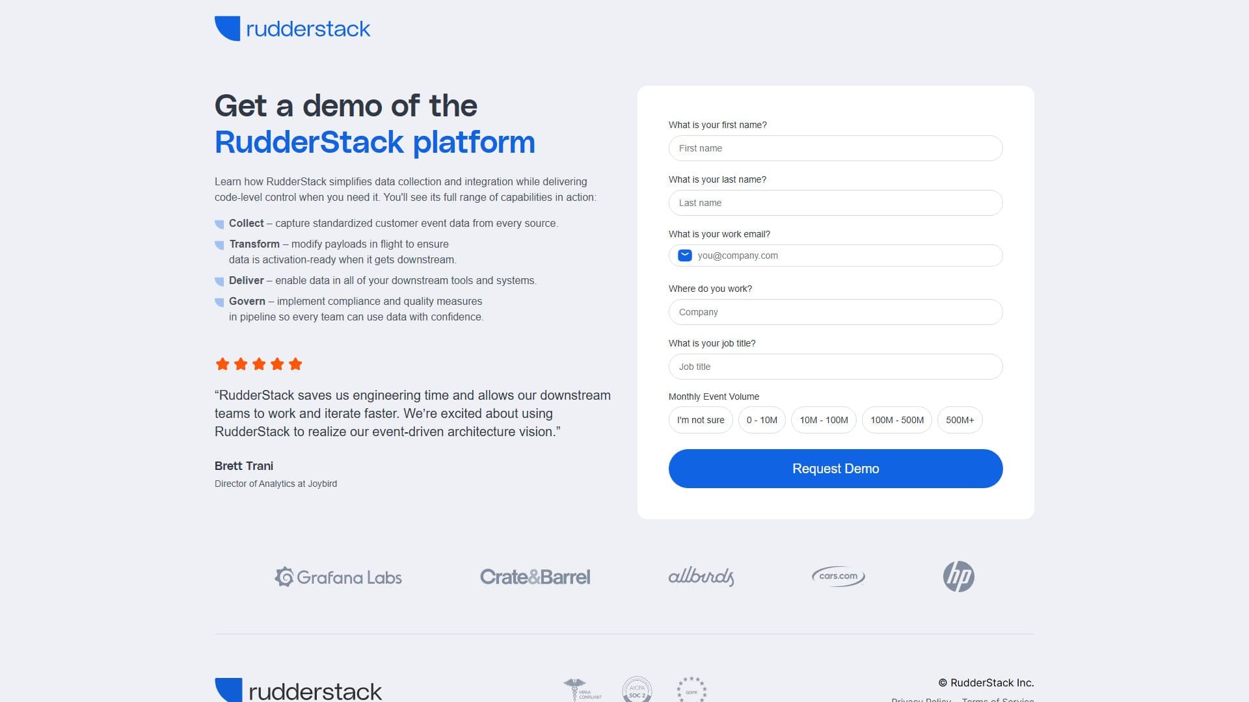The height and width of the screenshot is (702, 1249).
Task: Click the "Brett Trani" name
Action: [244, 466]
